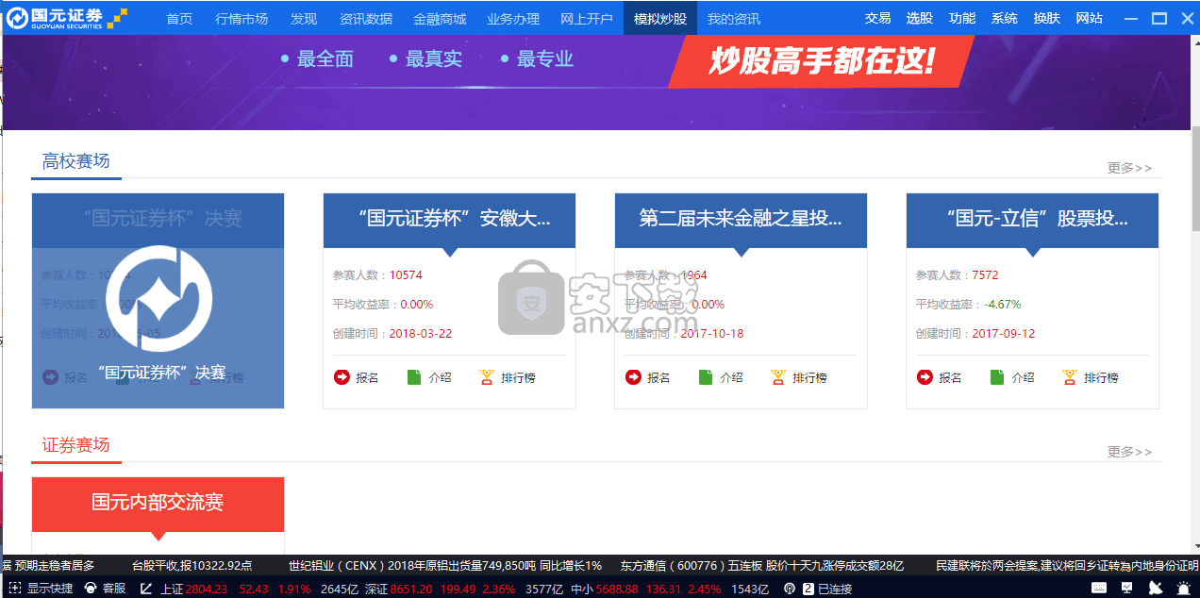Open 网上开户 tab

pos(587,18)
